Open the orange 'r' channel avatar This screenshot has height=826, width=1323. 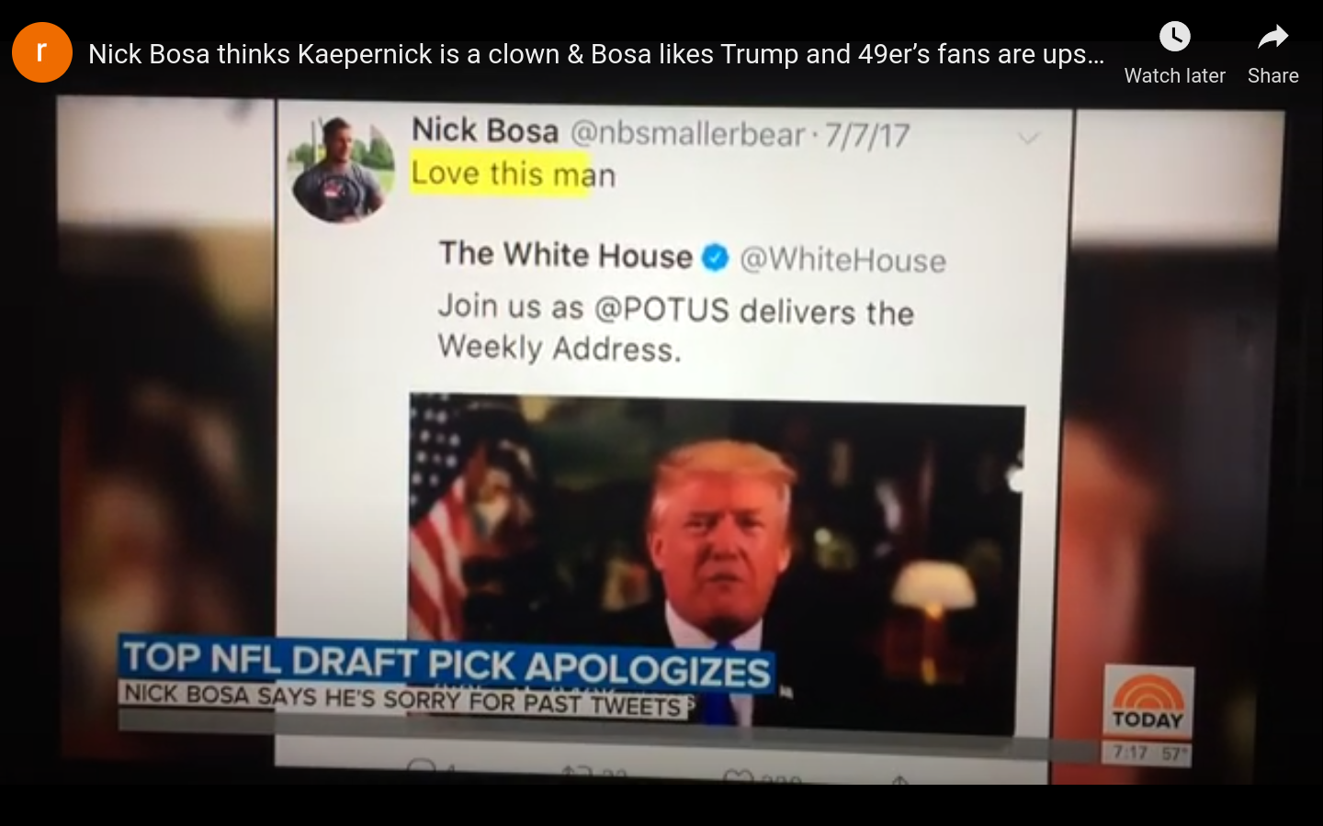[x=41, y=52]
